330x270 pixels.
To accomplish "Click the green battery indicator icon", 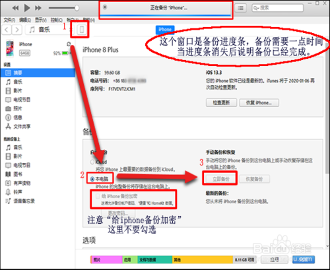I will click(x=65, y=53).
